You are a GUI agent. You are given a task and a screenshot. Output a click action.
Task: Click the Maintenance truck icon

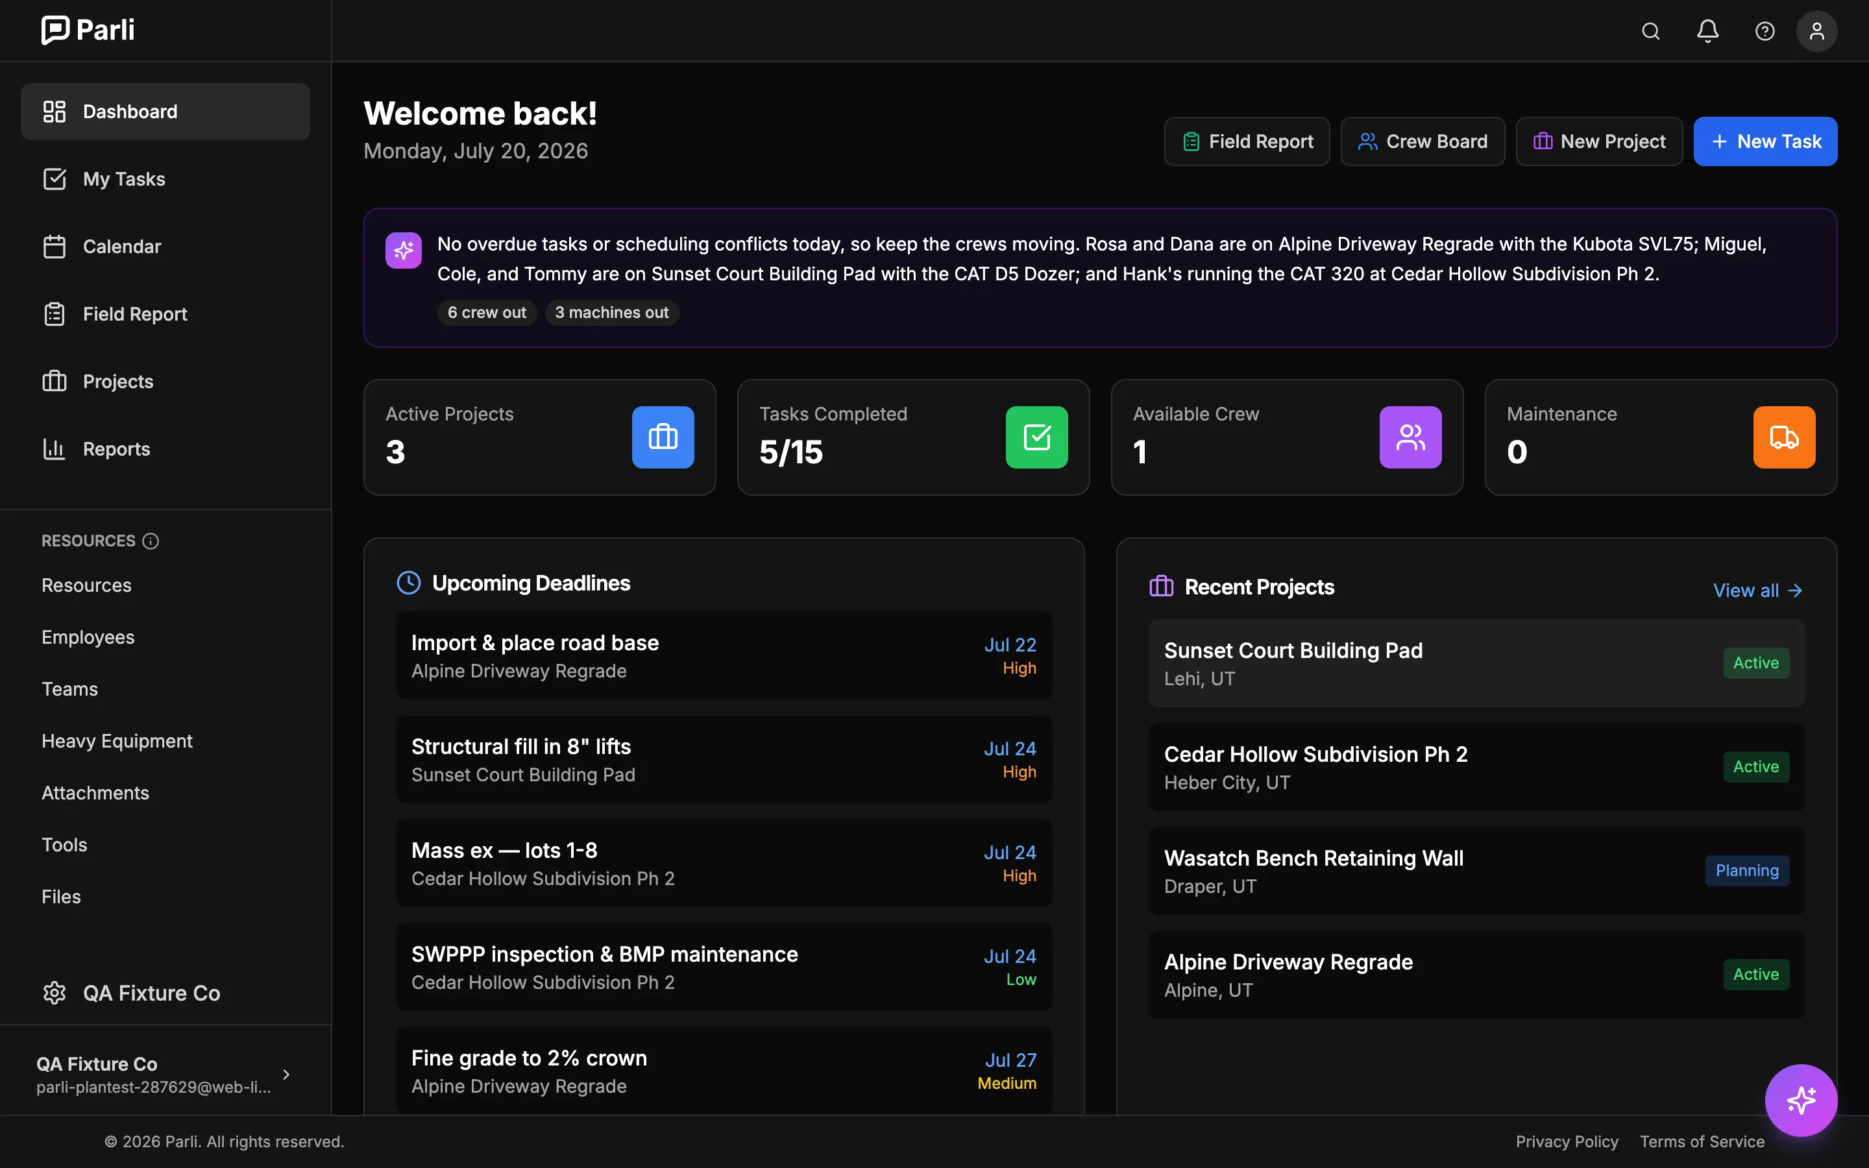[1784, 437]
